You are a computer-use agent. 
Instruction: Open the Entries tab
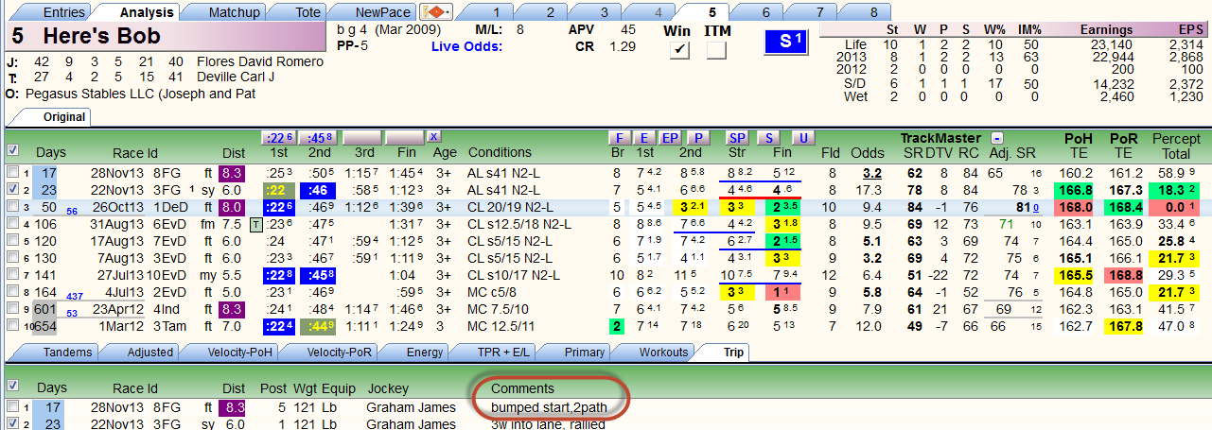pyautogui.click(x=56, y=12)
